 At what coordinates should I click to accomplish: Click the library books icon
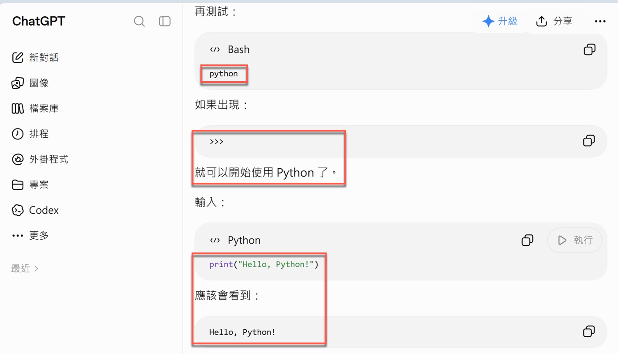[x=18, y=108]
